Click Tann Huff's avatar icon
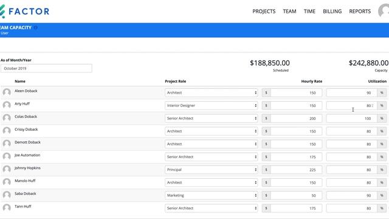 tap(7, 207)
